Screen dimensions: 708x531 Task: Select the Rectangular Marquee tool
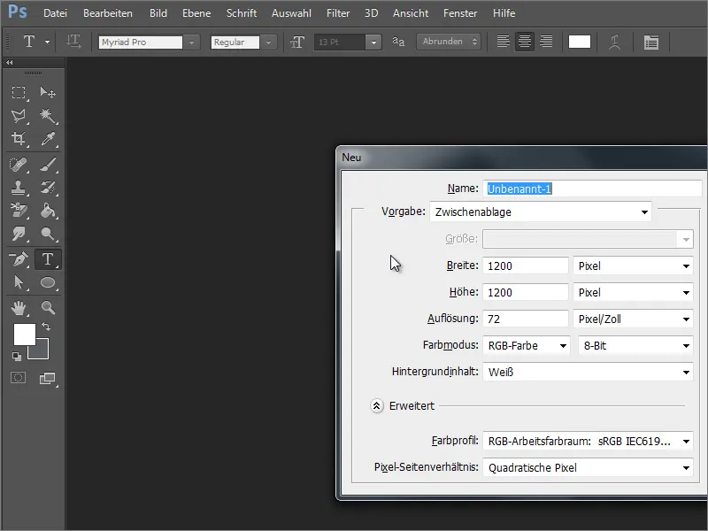[19, 93]
